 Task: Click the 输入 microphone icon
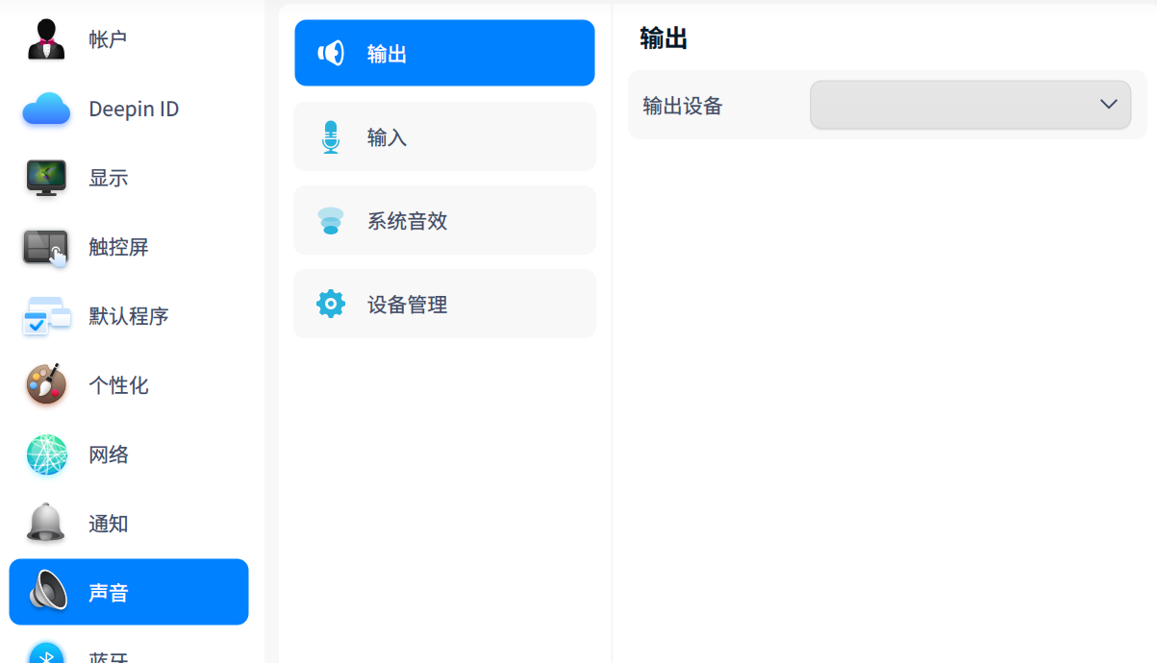330,136
